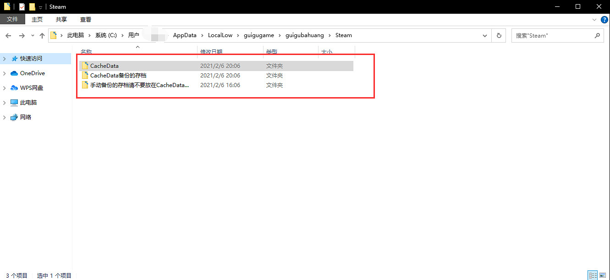Click the up-one-level arrow

pyautogui.click(x=42, y=36)
